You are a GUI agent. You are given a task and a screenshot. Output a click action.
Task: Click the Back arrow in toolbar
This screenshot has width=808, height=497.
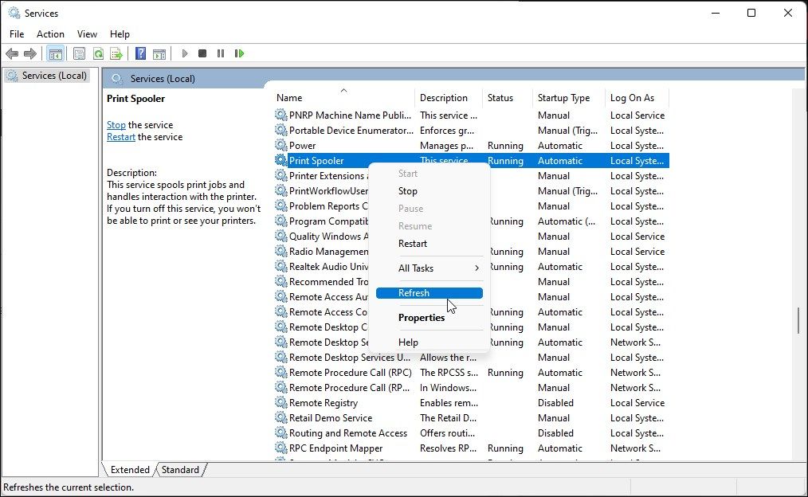(x=12, y=53)
